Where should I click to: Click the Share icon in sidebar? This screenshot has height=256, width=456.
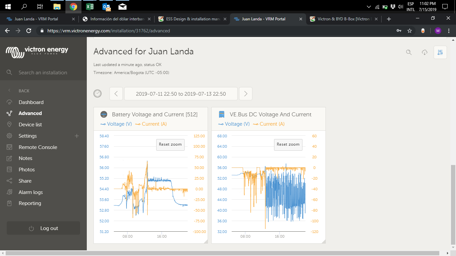pyautogui.click(x=9, y=181)
